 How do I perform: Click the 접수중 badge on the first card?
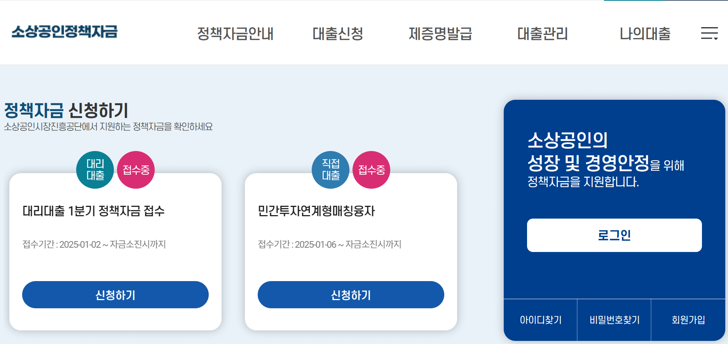pos(136,170)
